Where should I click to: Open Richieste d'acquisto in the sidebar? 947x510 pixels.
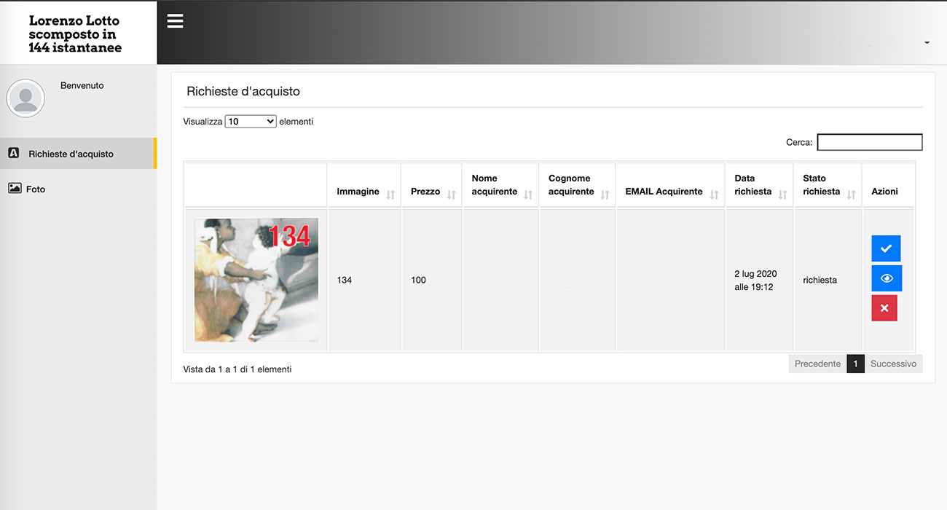pos(71,154)
